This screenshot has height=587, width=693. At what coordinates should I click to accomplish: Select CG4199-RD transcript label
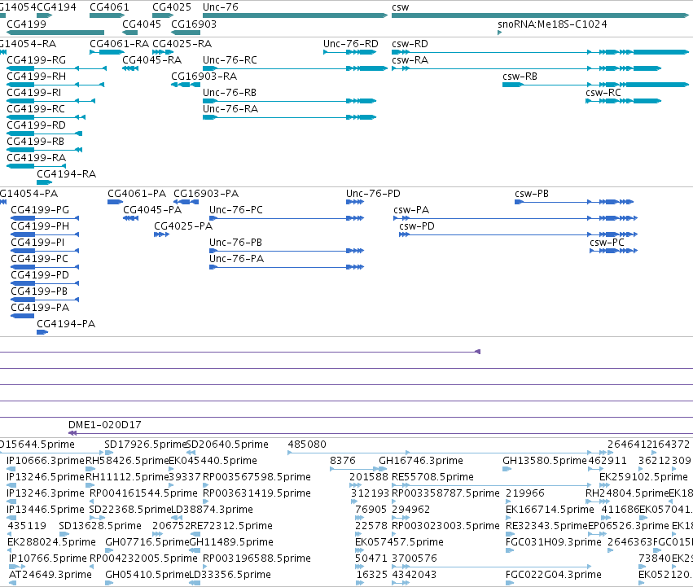point(37,125)
